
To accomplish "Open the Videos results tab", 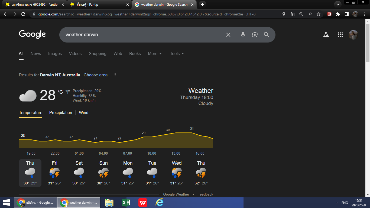I will (75, 54).
